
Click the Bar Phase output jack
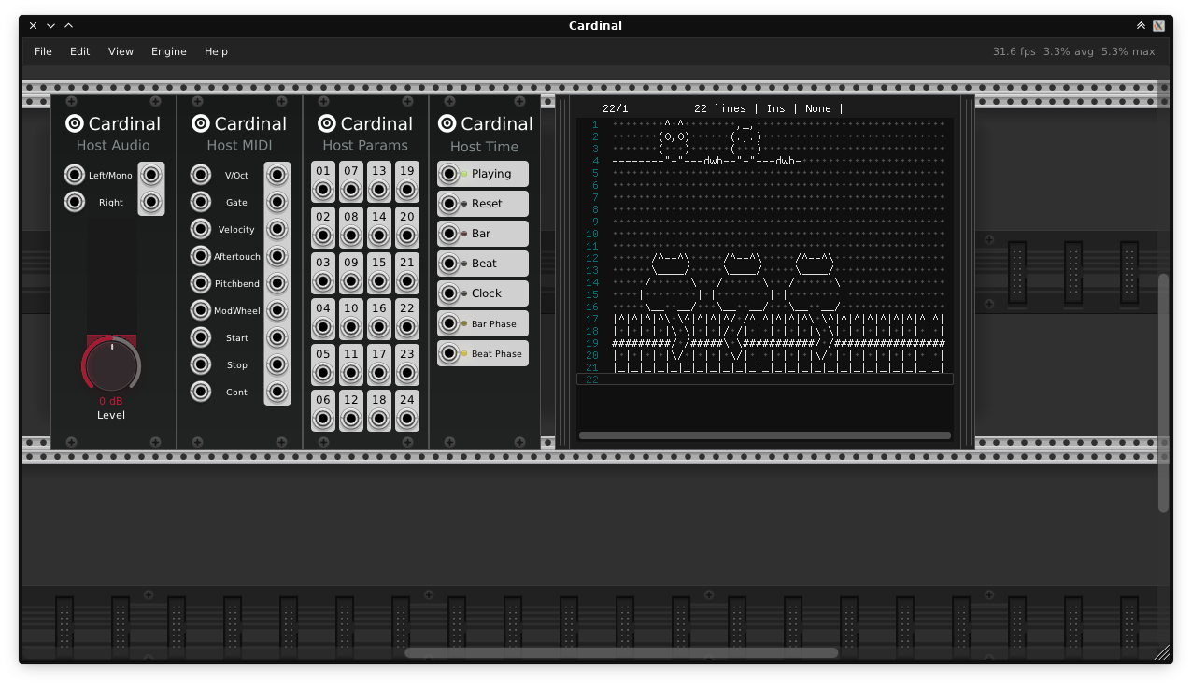pyautogui.click(x=449, y=323)
